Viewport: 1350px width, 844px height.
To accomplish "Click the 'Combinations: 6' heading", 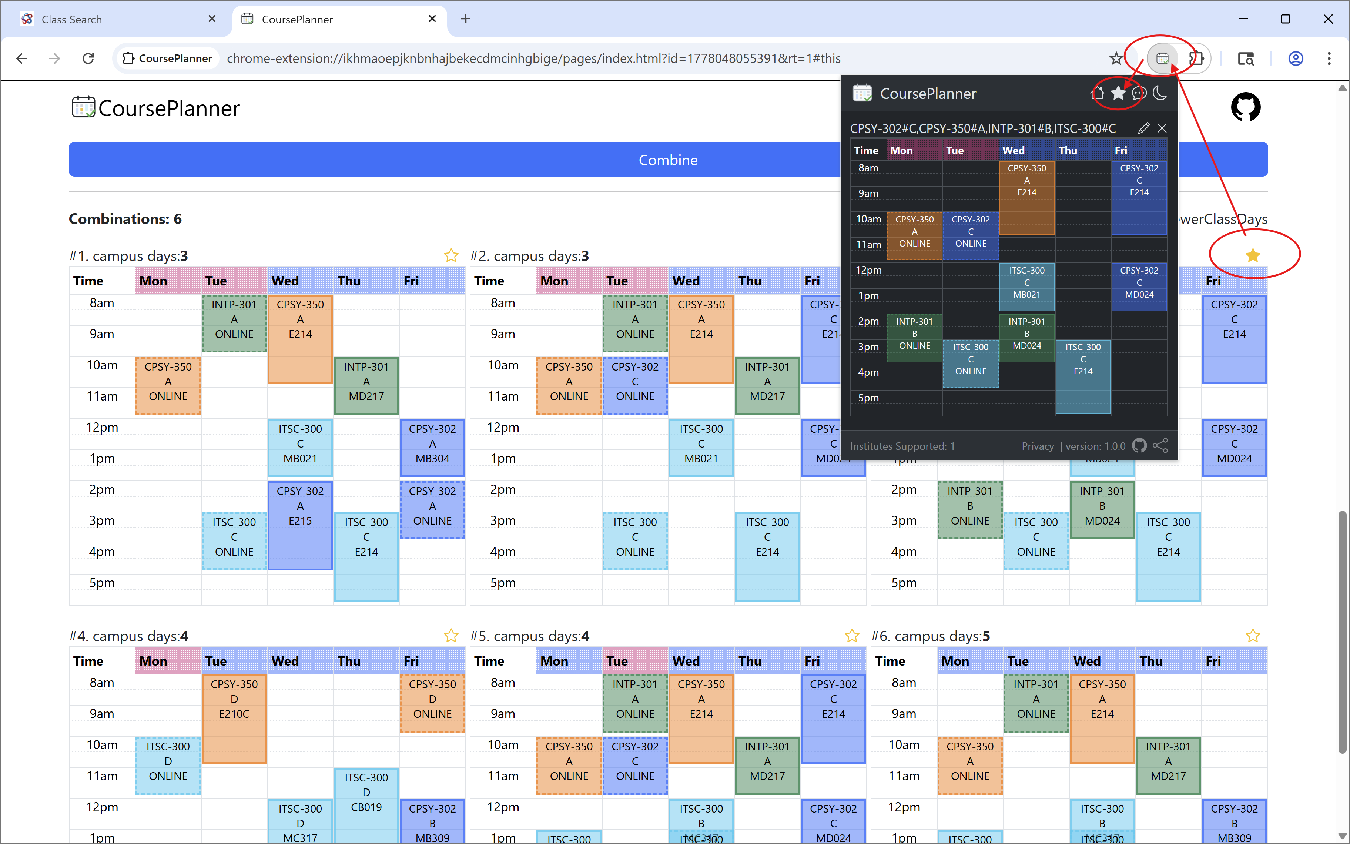I will click(x=125, y=219).
